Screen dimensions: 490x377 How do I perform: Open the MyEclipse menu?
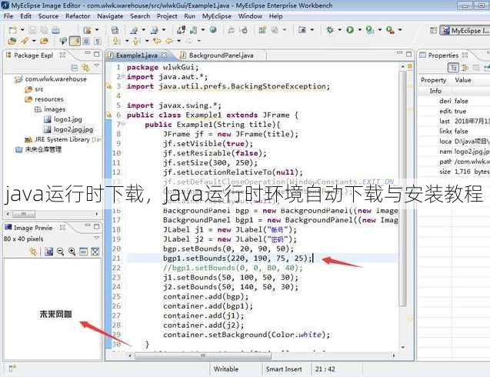[217, 16]
